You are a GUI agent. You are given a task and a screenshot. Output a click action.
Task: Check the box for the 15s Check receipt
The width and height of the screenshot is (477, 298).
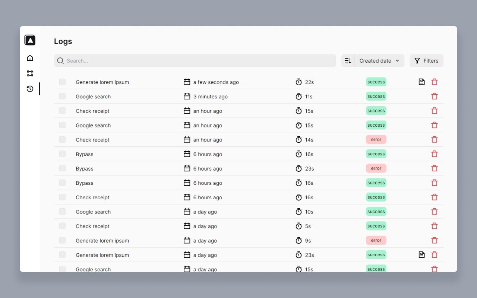pos(62,111)
